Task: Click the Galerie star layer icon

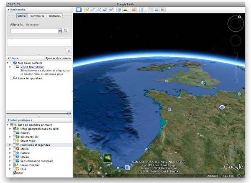Action: tap(18, 153)
